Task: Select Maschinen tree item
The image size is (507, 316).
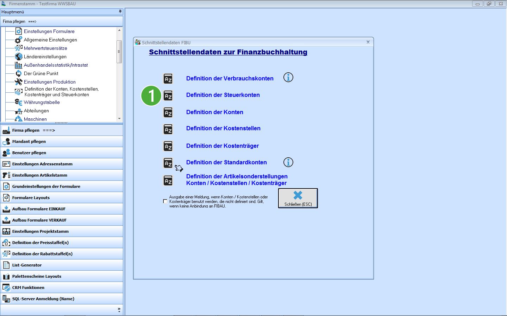Action: tap(35, 119)
